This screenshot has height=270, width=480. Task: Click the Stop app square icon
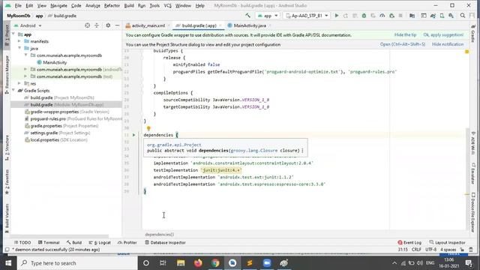[x=400, y=16]
